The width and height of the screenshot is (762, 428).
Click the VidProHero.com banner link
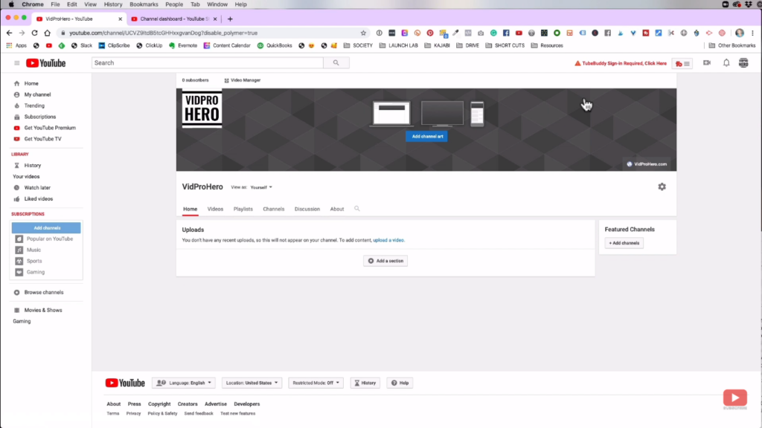(647, 164)
